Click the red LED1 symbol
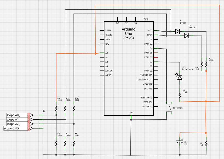 coord(180,77)
